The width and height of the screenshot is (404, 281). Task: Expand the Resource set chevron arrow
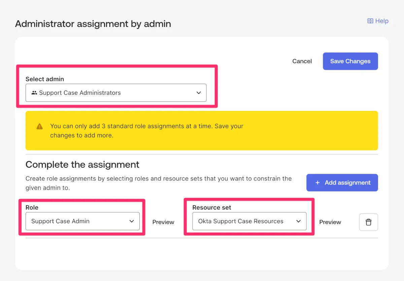298,221
